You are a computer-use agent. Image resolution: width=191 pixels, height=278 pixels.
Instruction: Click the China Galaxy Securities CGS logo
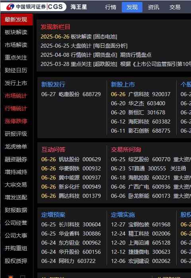34,7
